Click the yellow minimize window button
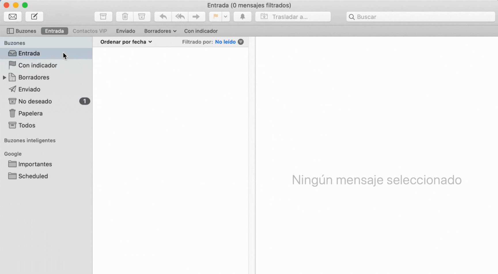The image size is (498, 274). click(16, 5)
